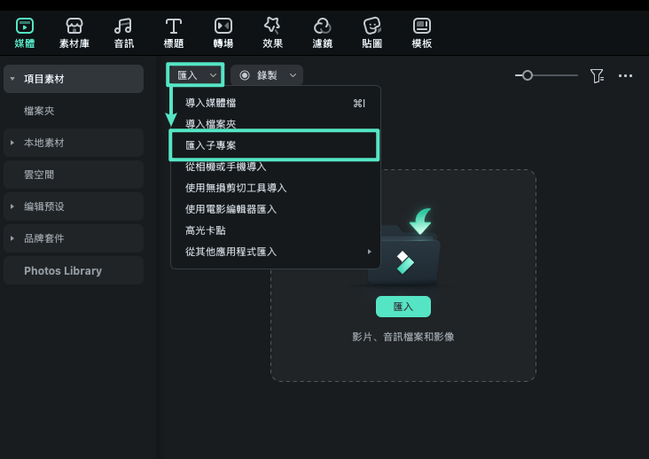Open the 濾鏡 filters icon
649x459 pixels.
click(x=322, y=26)
